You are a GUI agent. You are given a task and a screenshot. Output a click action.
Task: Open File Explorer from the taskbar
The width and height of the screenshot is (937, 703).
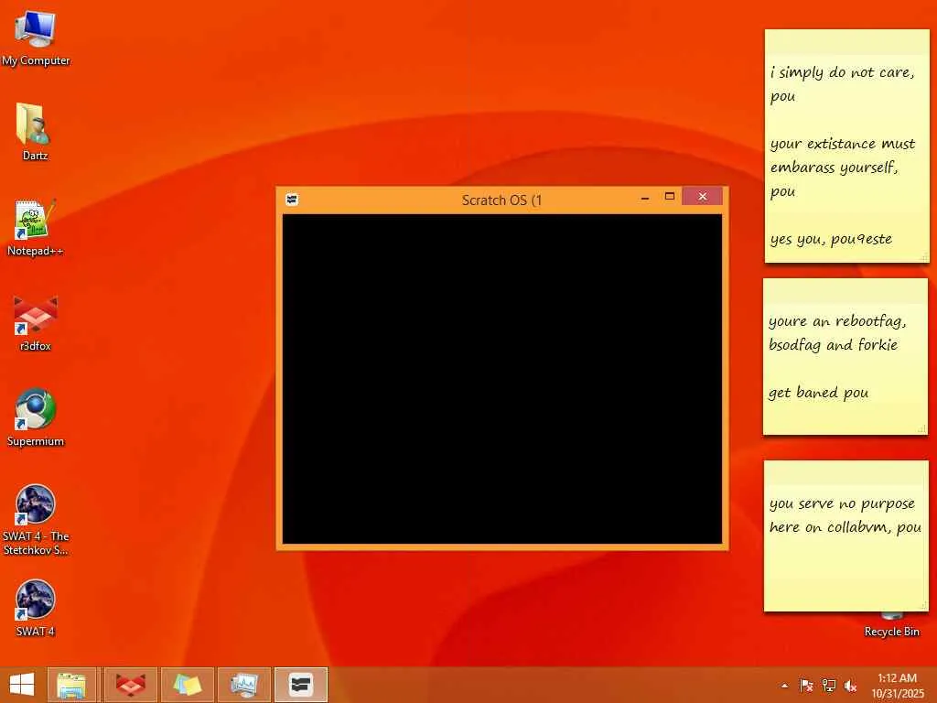click(71, 685)
